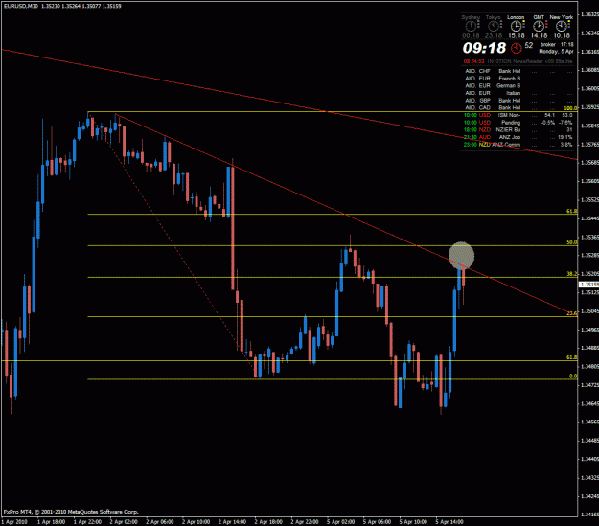Click the 1 Apr 2010 time axis label
Screen dimensions: 599x526
(x=14, y=522)
